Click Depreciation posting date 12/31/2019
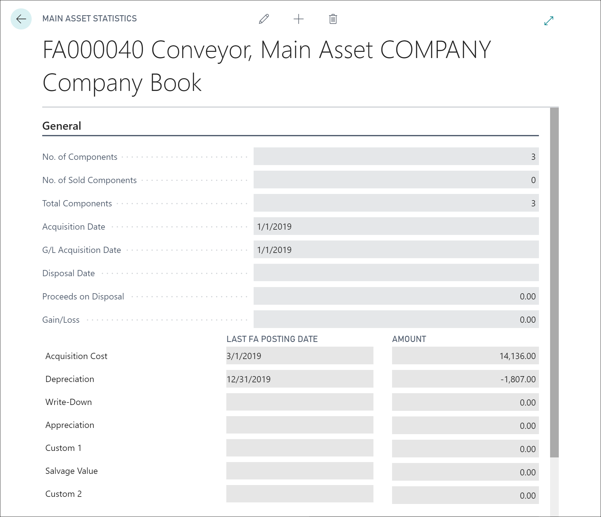 point(300,379)
